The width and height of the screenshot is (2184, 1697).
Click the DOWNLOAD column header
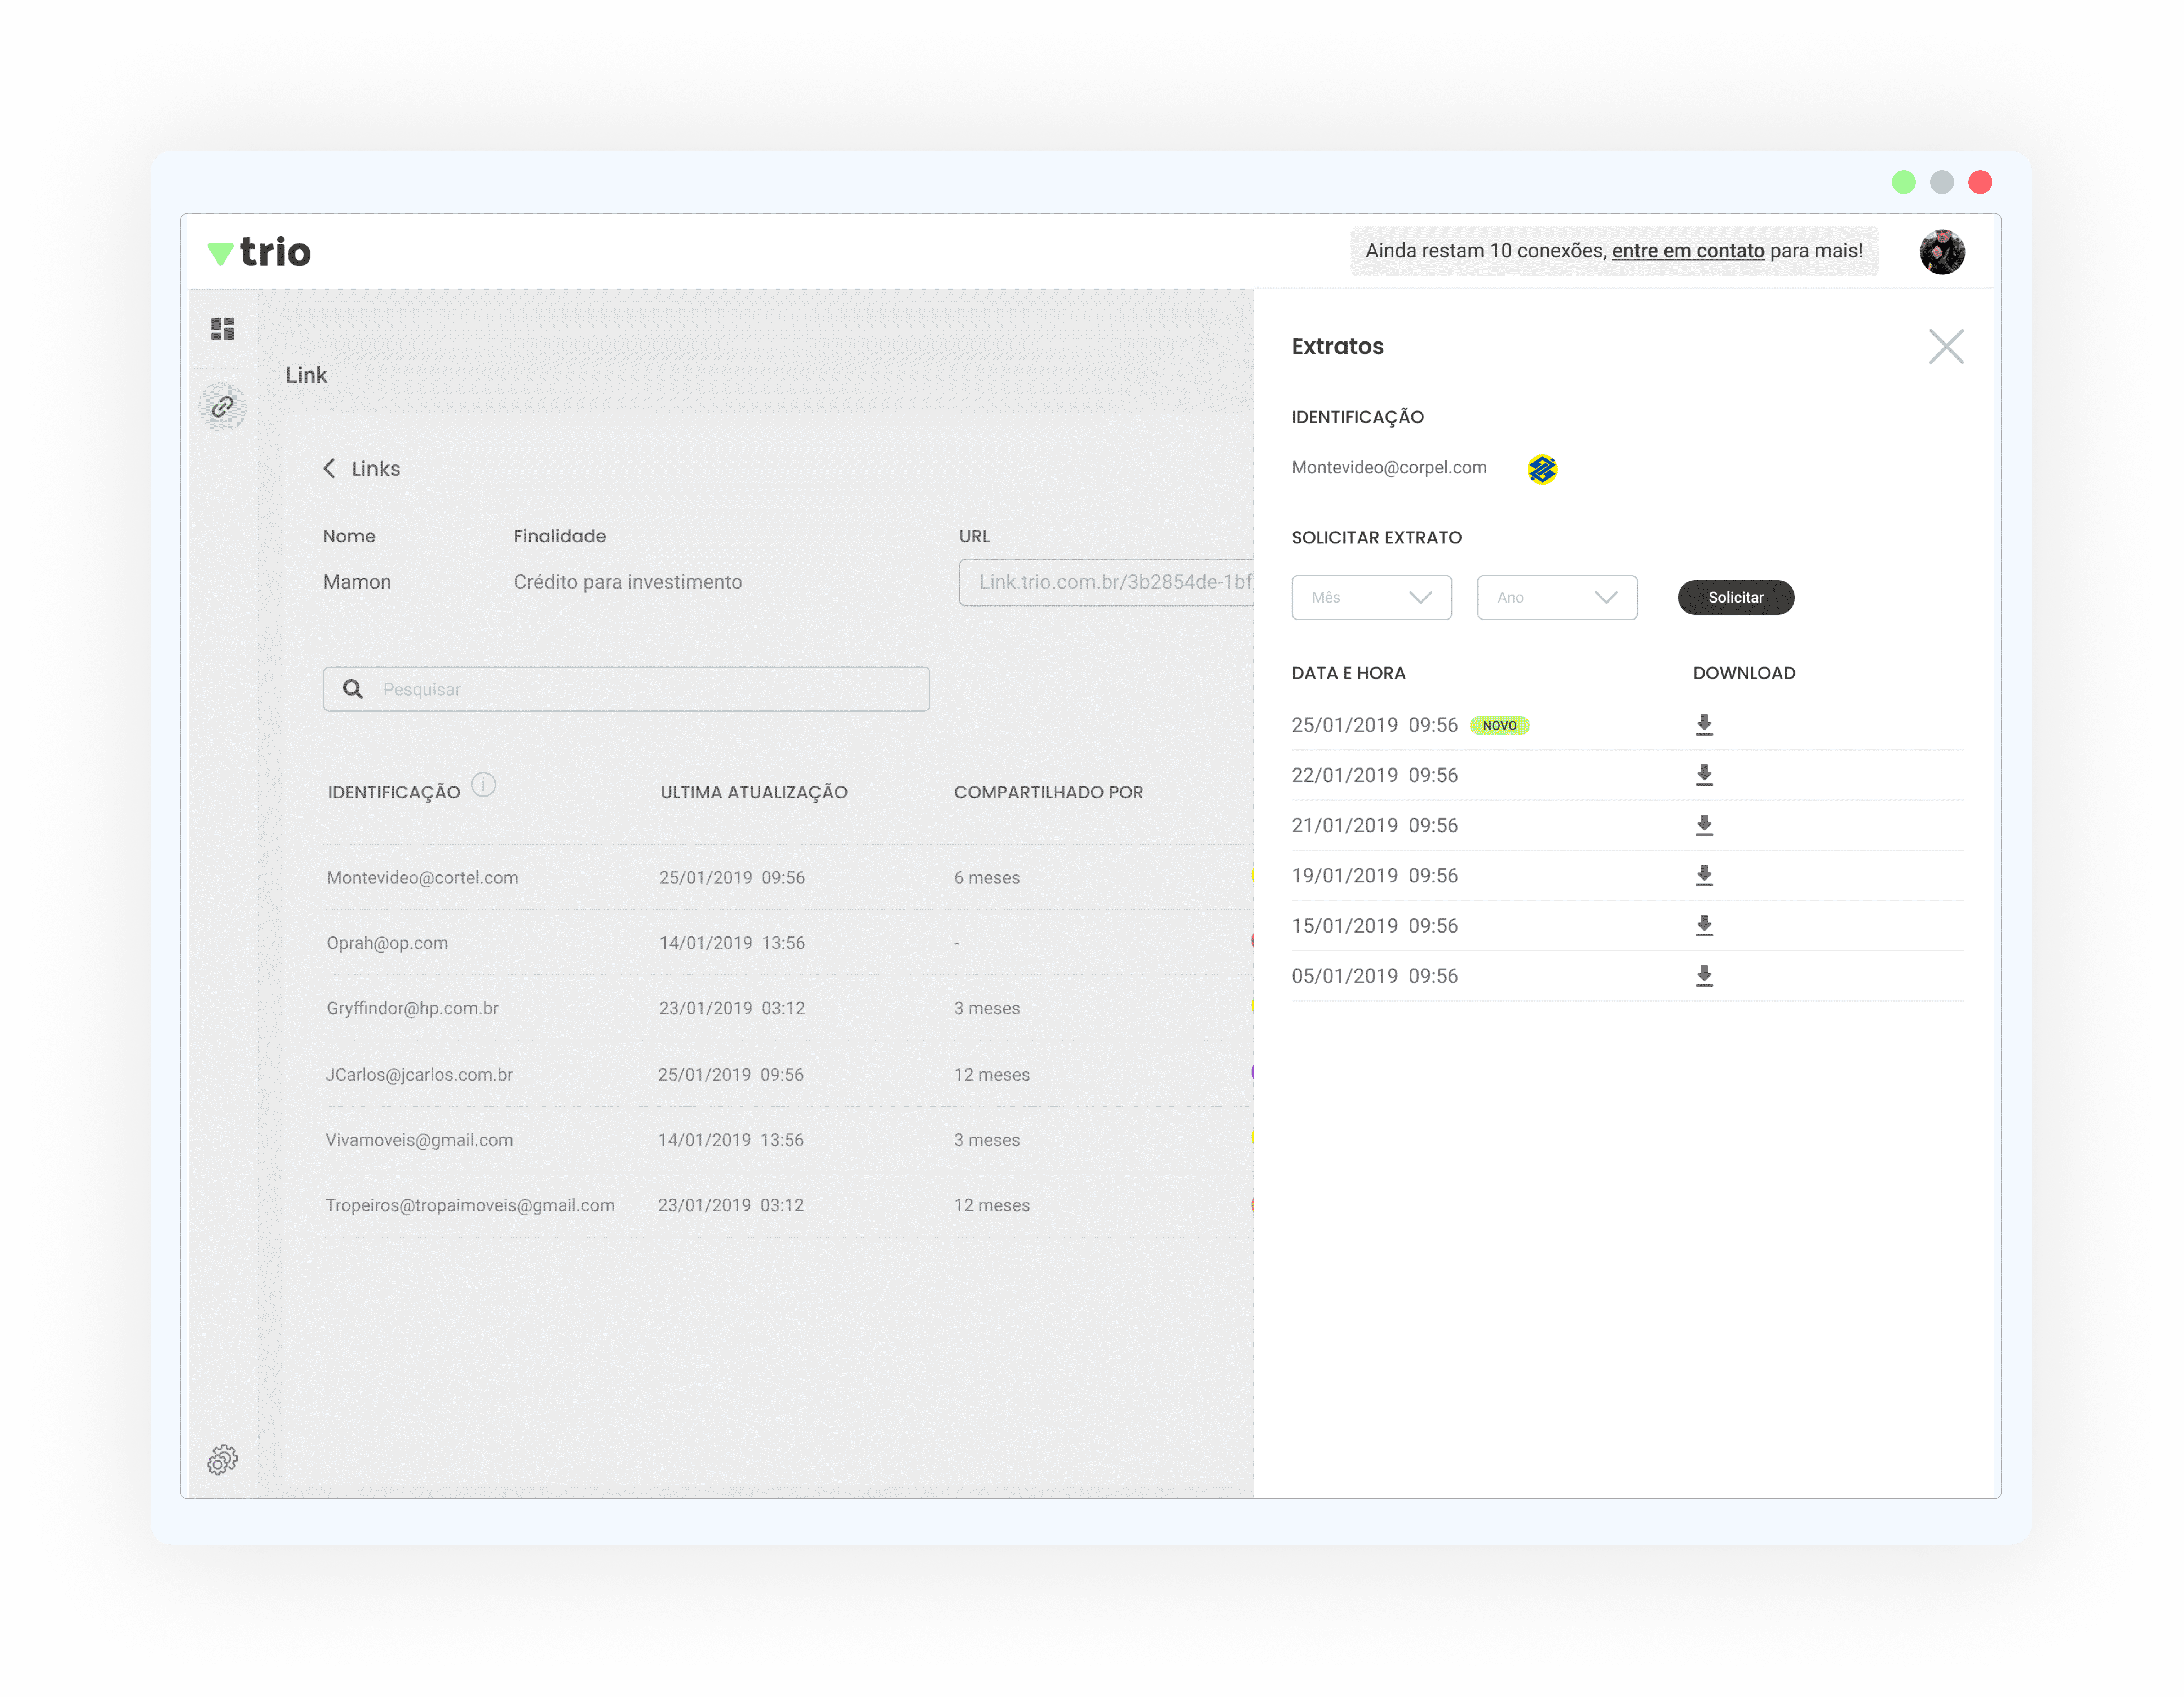point(1744,673)
